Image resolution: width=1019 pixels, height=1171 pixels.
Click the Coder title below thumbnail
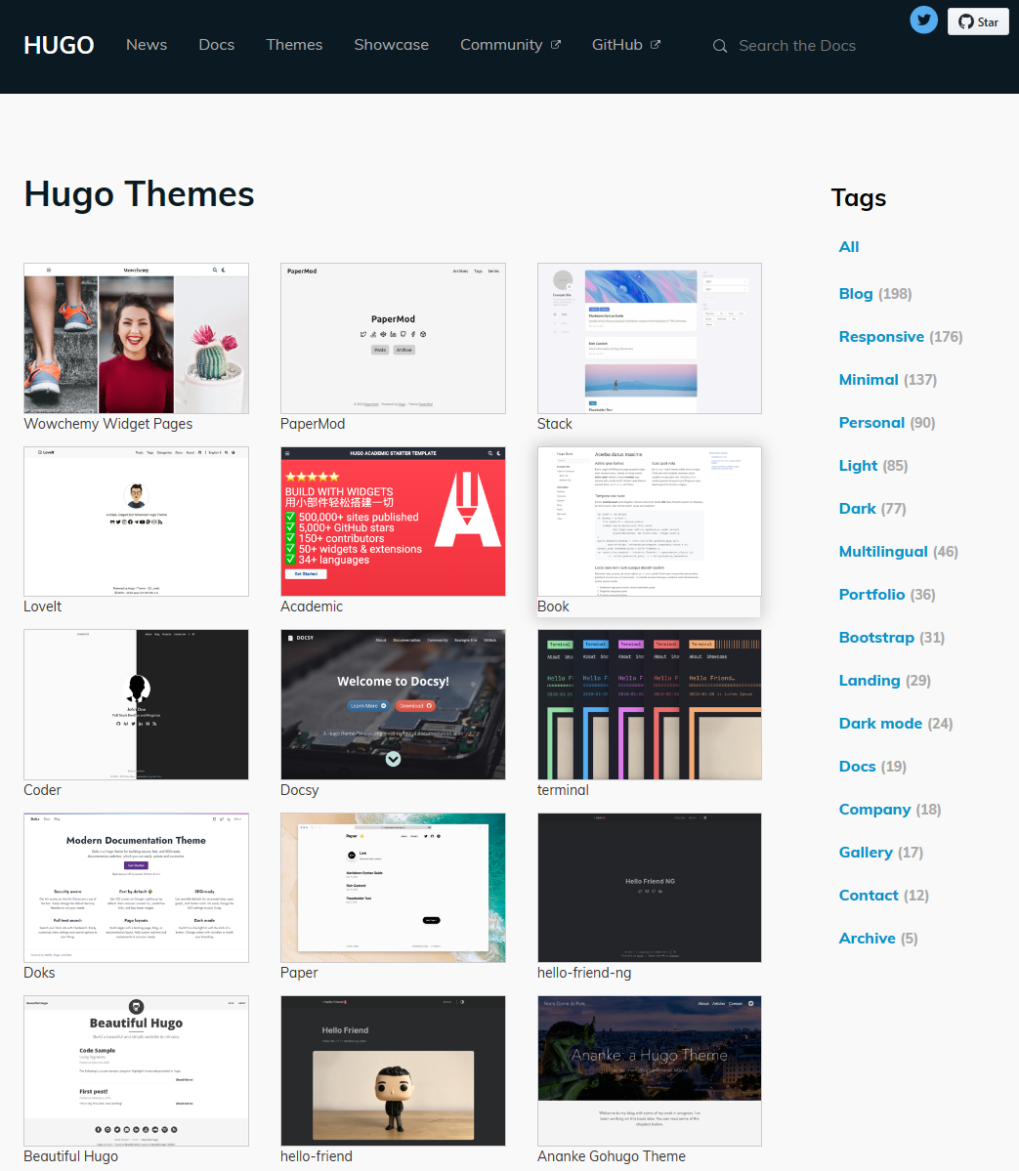pyautogui.click(x=43, y=789)
